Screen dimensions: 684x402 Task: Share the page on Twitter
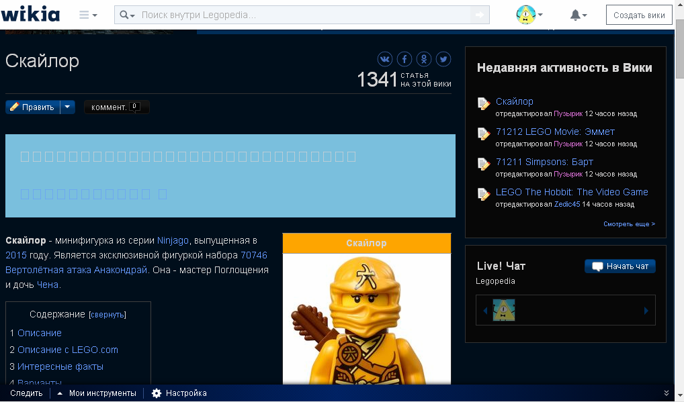click(x=443, y=59)
